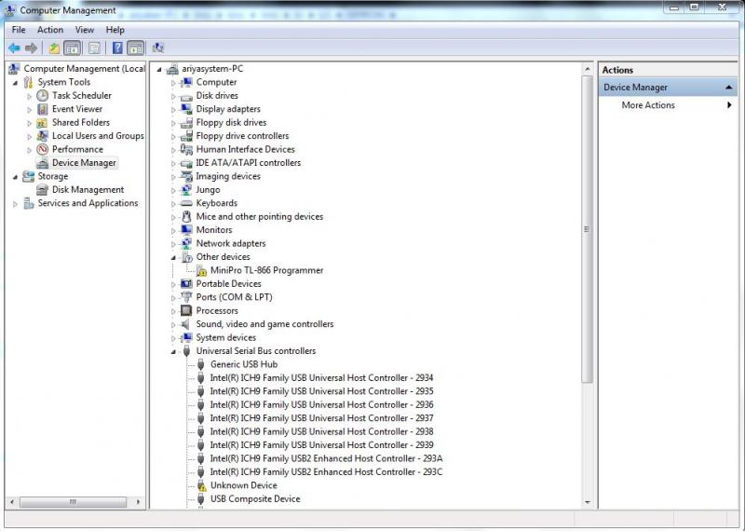Image resolution: width=745 pixels, height=531 pixels.
Task: Expand the Disk drives node
Action: pyautogui.click(x=173, y=96)
